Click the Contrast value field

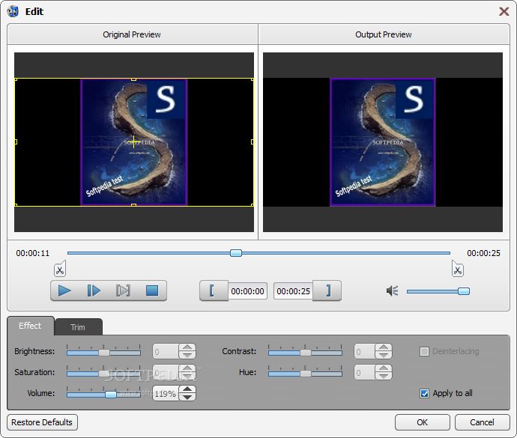(364, 351)
